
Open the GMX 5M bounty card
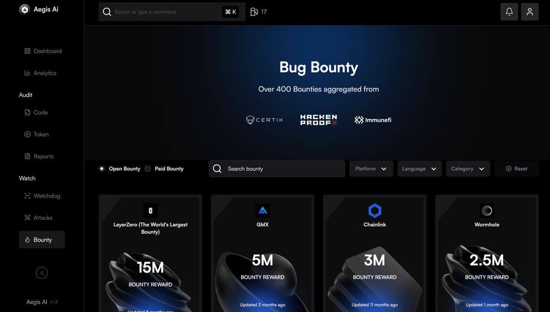[263, 253]
